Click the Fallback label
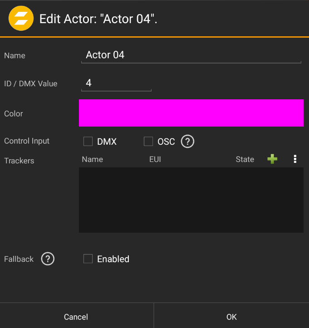 19,259
